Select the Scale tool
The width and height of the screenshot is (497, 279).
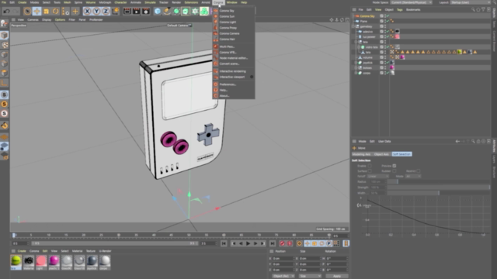tap(47, 12)
